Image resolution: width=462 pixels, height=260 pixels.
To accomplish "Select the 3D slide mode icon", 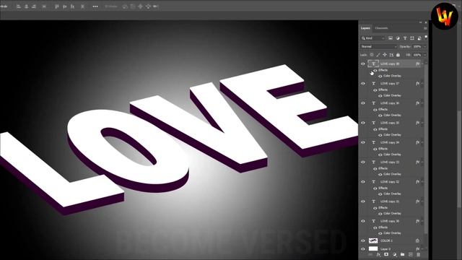I will [x=148, y=6].
